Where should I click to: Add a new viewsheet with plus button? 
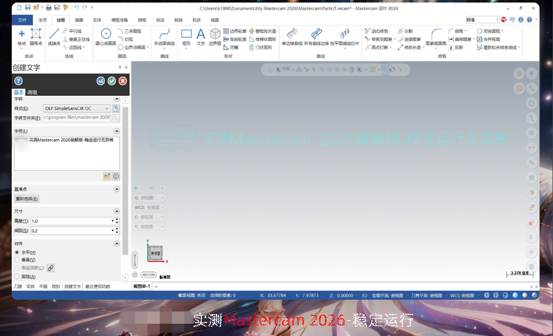(156, 287)
